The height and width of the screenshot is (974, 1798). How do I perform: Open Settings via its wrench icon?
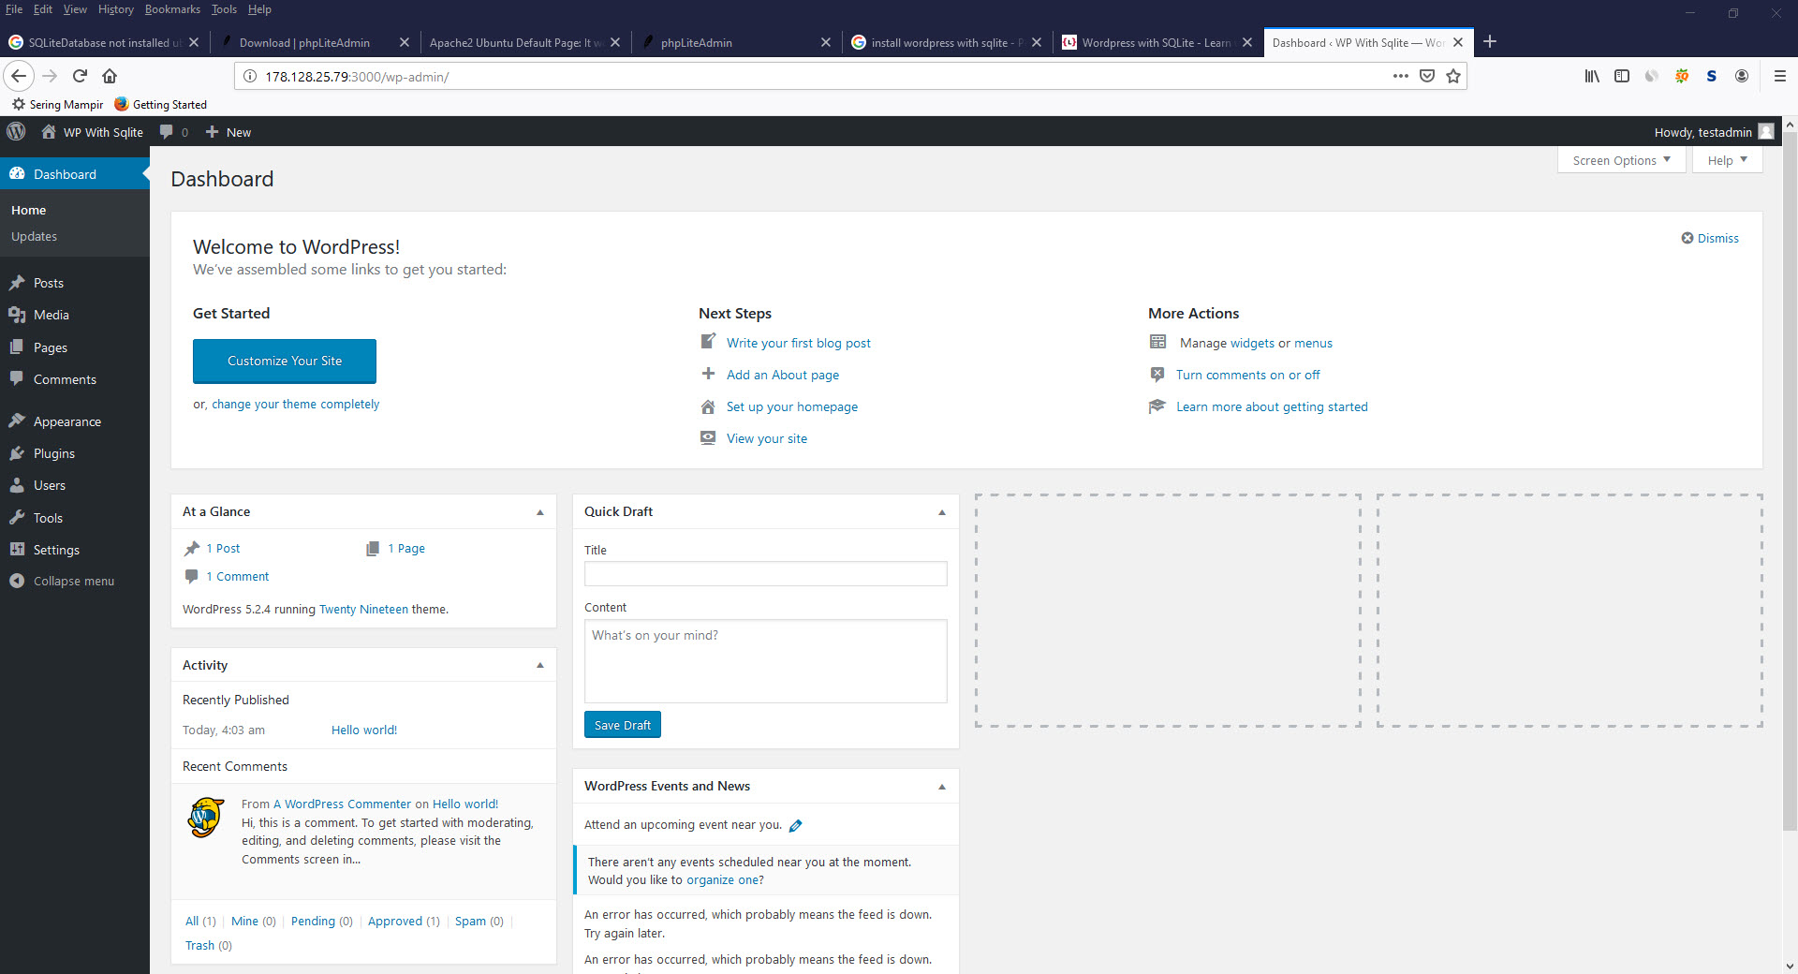18,549
